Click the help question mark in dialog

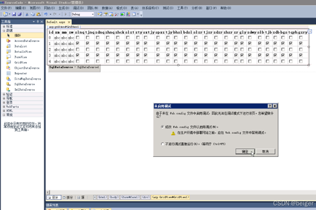(x=270, y=106)
